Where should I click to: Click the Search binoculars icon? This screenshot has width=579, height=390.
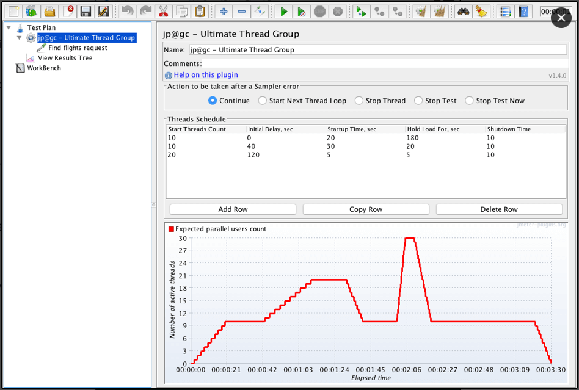[x=464, y=12]
